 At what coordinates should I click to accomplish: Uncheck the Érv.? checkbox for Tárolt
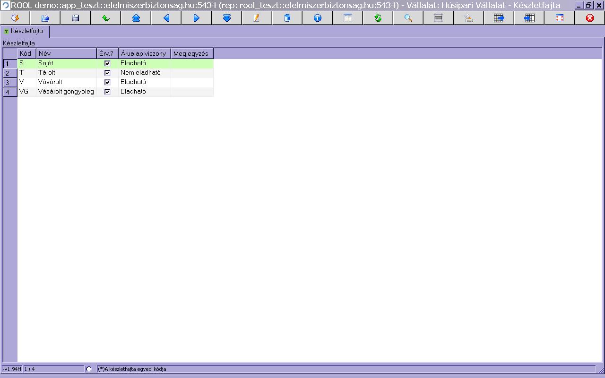point(107,73)
